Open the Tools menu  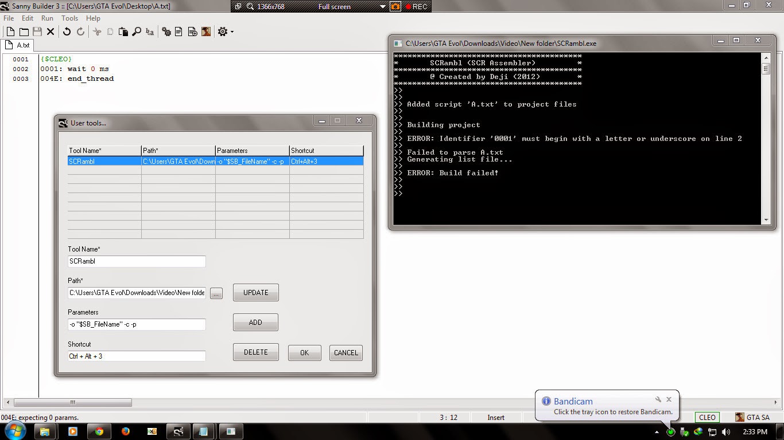tap(69, 18)
